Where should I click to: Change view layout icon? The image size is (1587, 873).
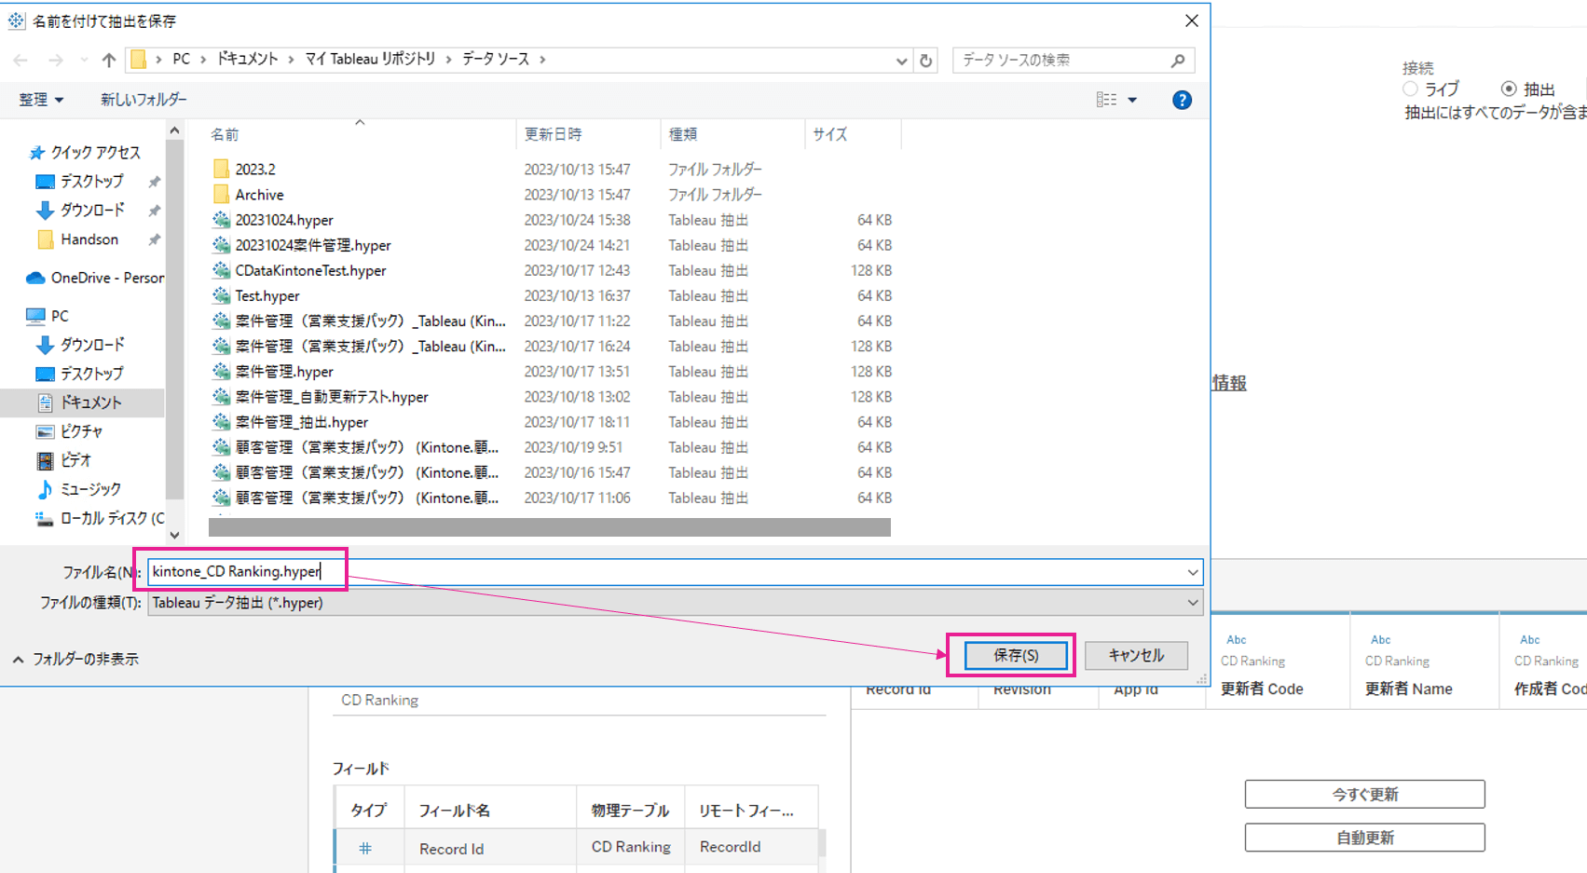click(x=1106, y=100)
